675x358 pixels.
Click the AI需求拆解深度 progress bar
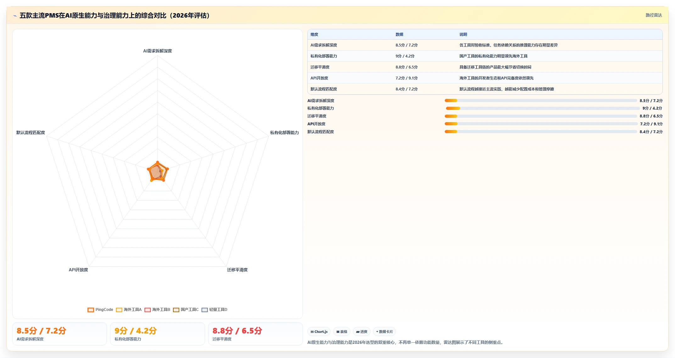(x=541, y=100)
